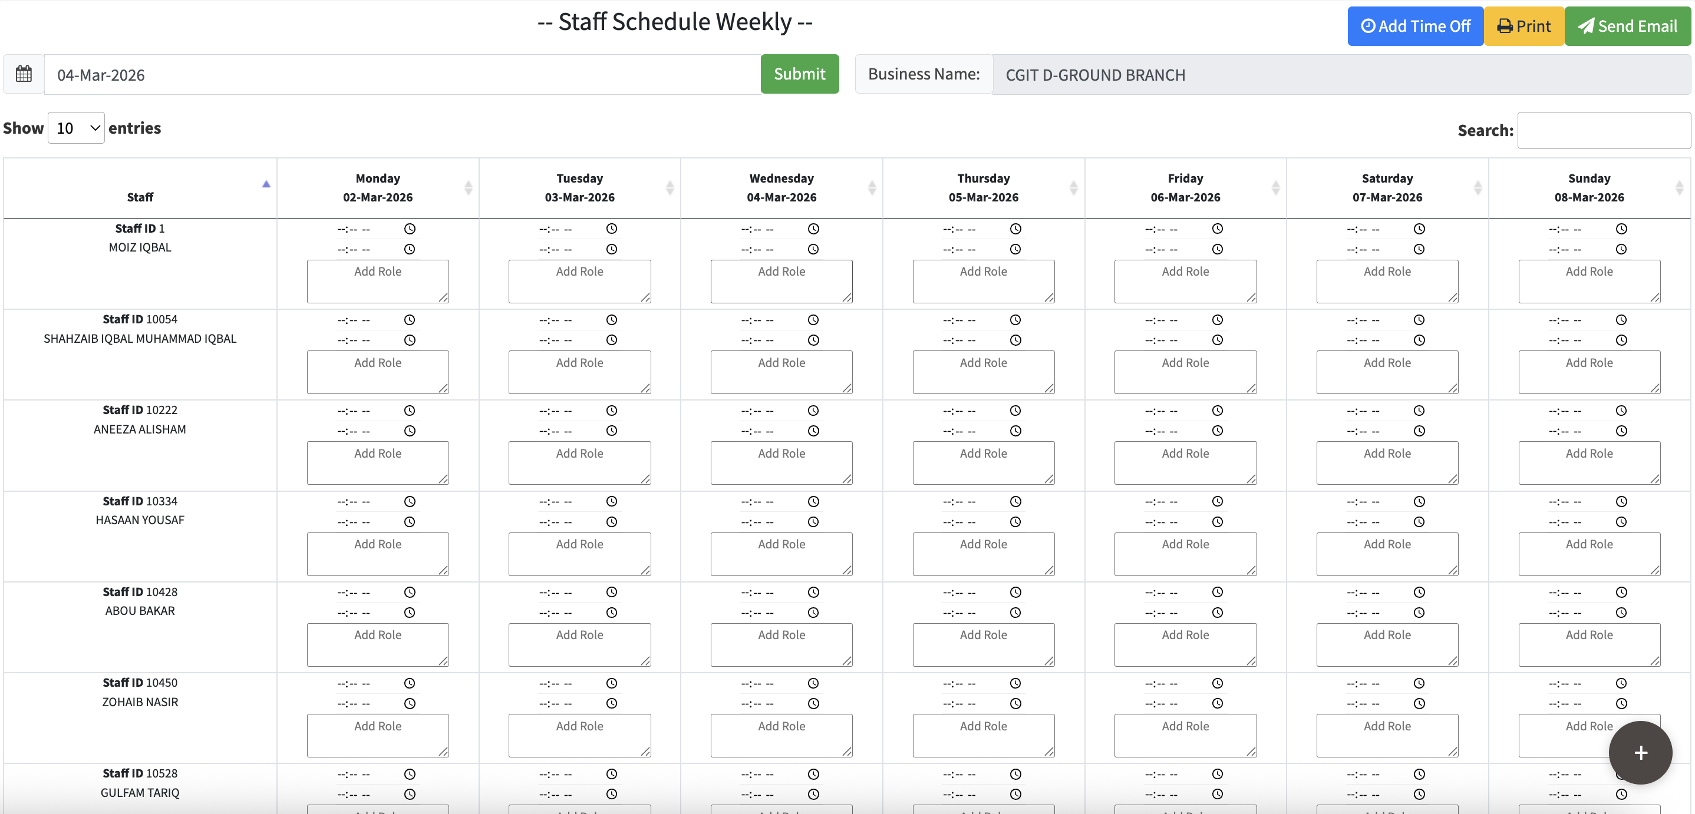1695x814 pixels.
Task: Open Sunday end time clock for MOIZ IQBAL
Action: click(1621, 249)
